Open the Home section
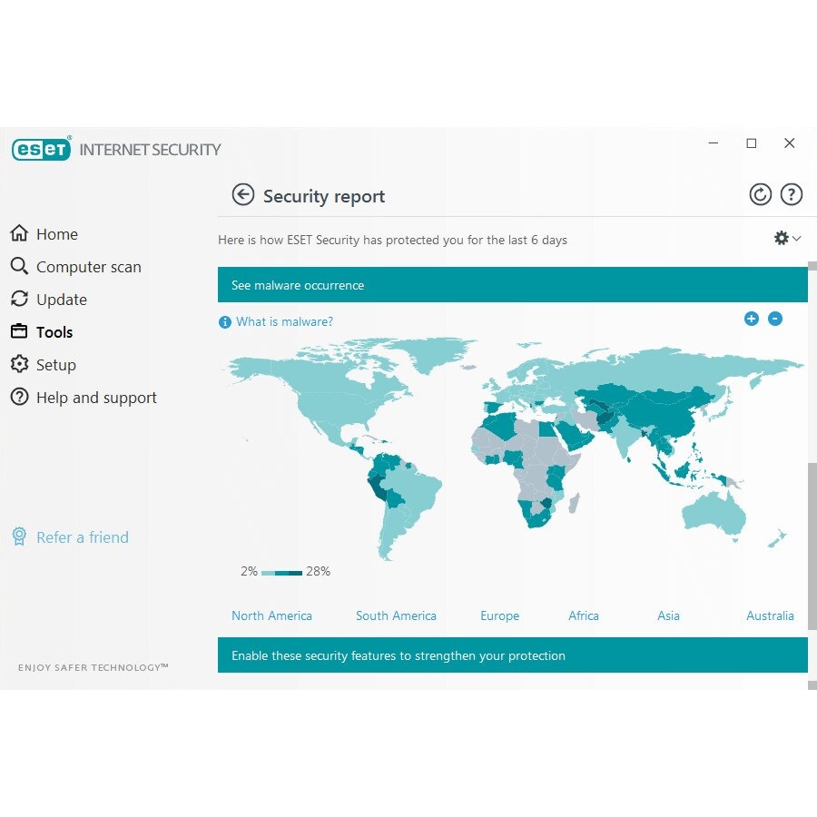Viewport: 817px width, 817px height. pos(57,234)
